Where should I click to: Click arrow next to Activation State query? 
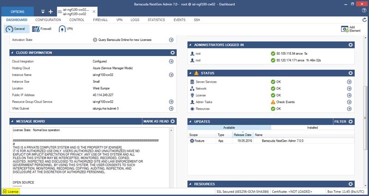[171, 40]
